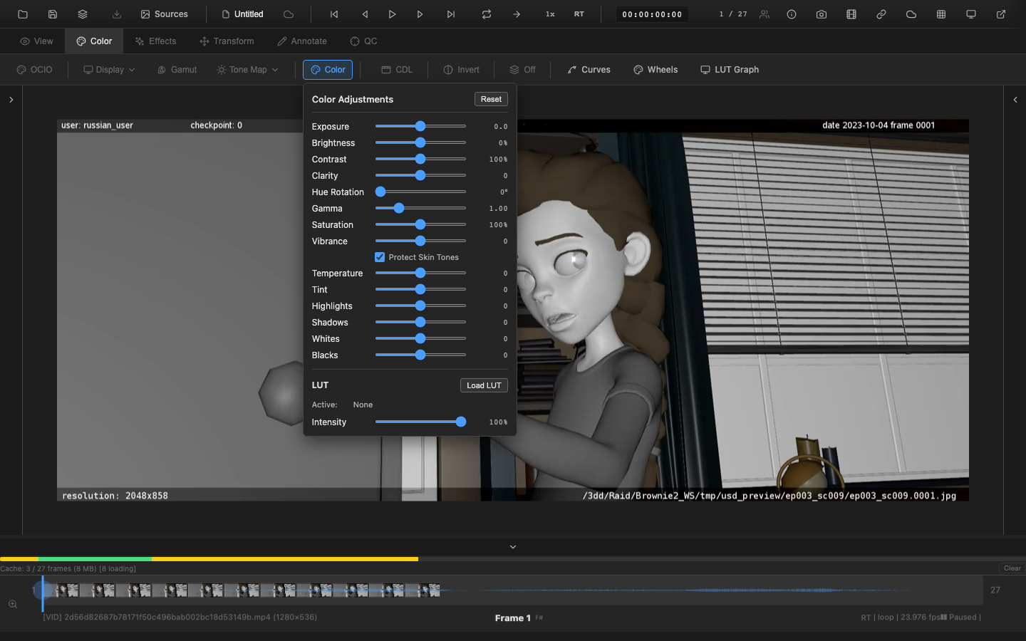The height and width of the screenshot is (641, 1026).
Task: Open the contact sheet grid view
Action: [941, 14]
